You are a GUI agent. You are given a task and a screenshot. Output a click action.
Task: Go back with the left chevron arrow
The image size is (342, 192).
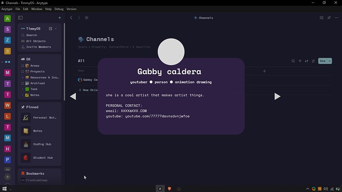point(71,18)
